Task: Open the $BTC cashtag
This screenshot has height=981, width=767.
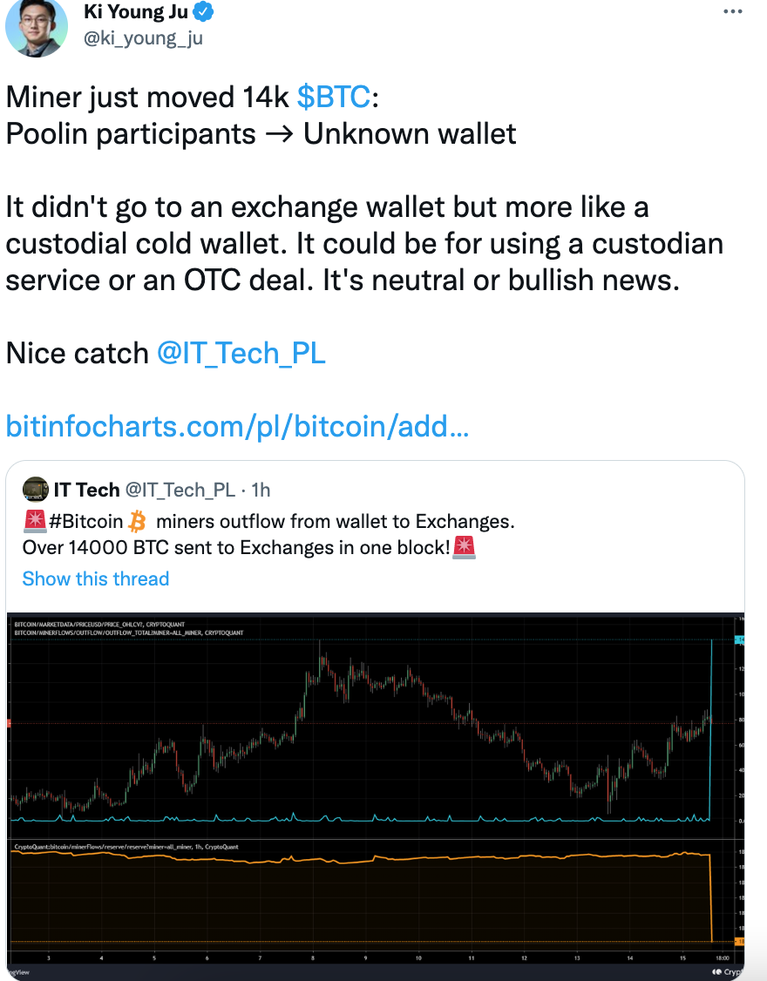Action: pos(334,97)
